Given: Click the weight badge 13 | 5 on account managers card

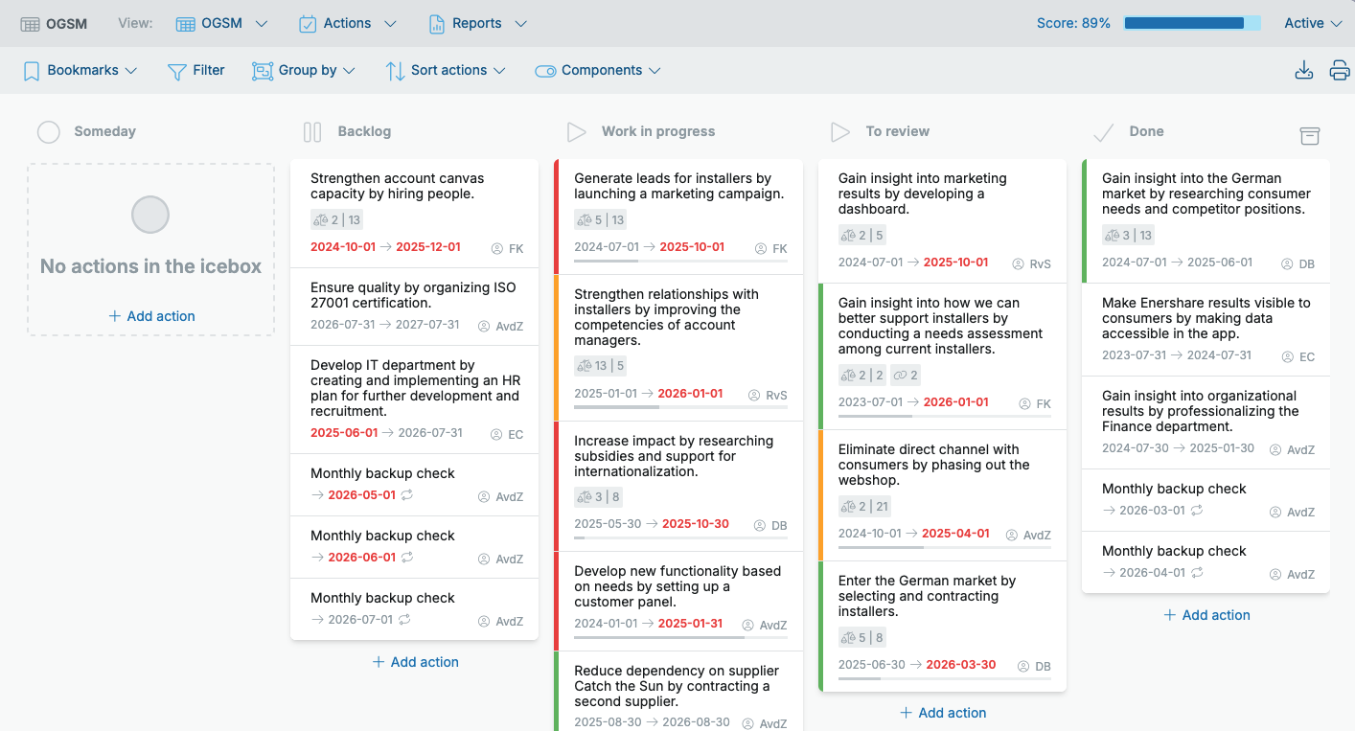Looking at the screenshot, I should (x=600, y=365).
